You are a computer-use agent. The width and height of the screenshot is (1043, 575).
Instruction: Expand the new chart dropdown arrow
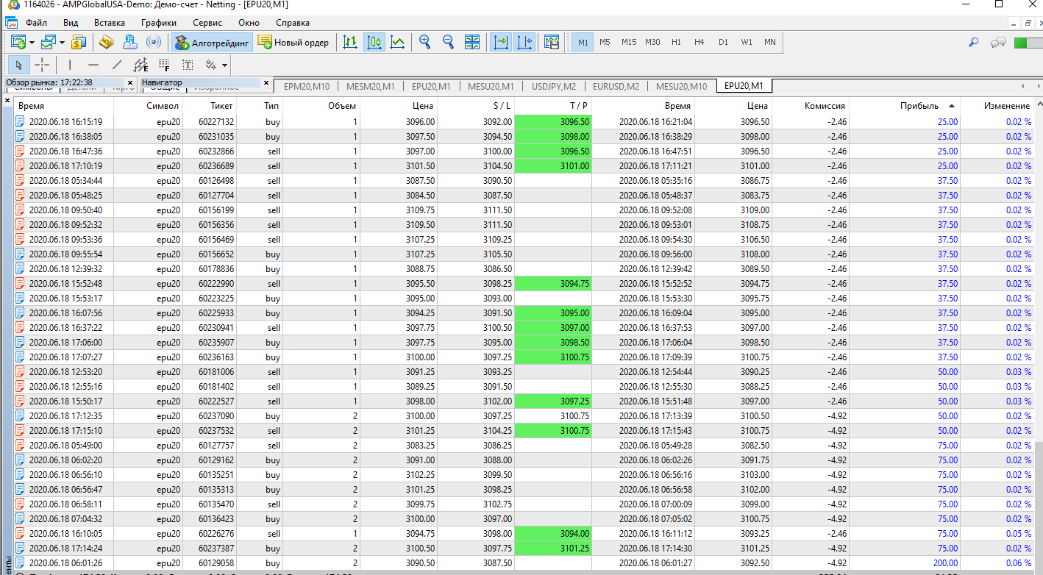[32, 43]
